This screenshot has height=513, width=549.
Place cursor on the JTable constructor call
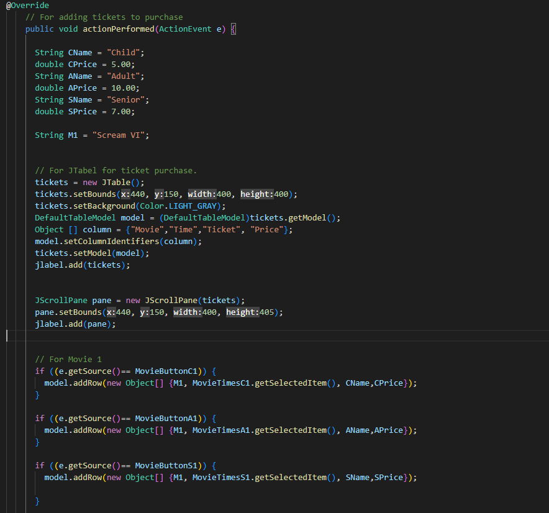(x=116, y=182)
